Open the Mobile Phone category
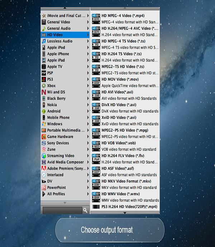The height and width of the screenshot is (247, 215). point(65,117)
